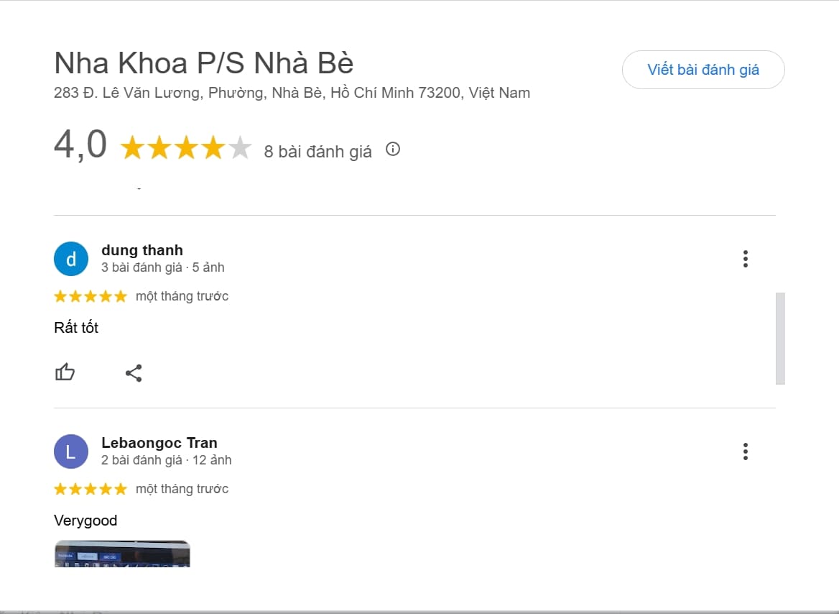Open the three-dot menu on Lebaongoc Tran's review

pyautogui.click(x=745, y=451)
